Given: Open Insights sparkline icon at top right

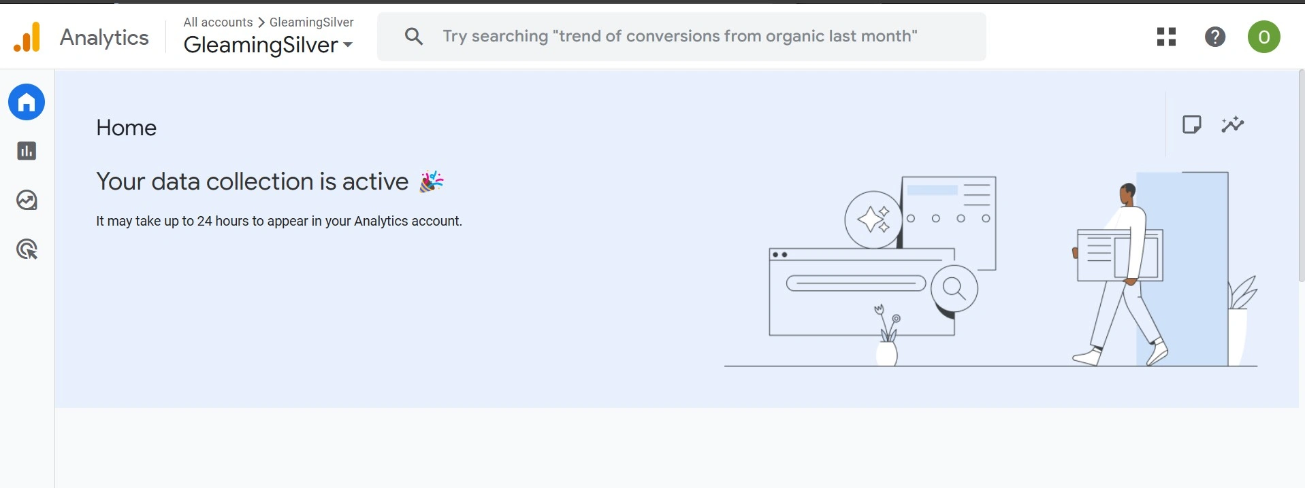Looking at the screenshot, I should click(x=1232, y=124).
